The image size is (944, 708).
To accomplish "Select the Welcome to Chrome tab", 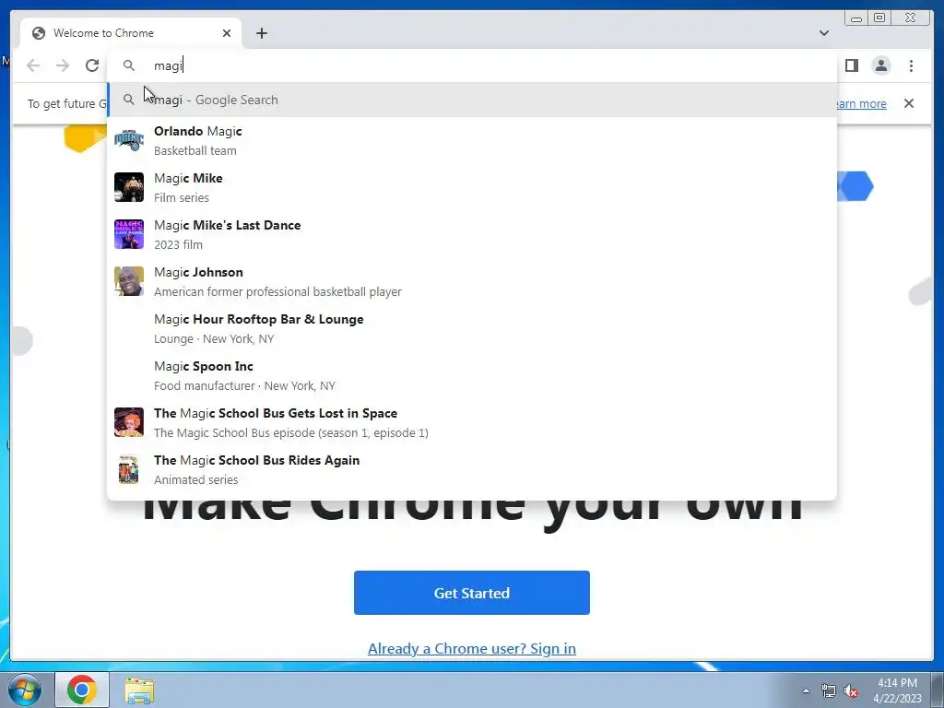I will (x=131, y=33).
